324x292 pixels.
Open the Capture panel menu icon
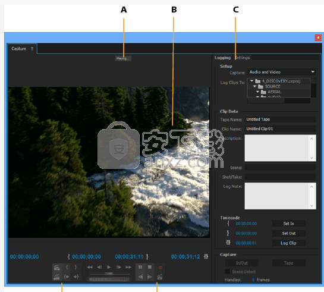coord(32,49)
